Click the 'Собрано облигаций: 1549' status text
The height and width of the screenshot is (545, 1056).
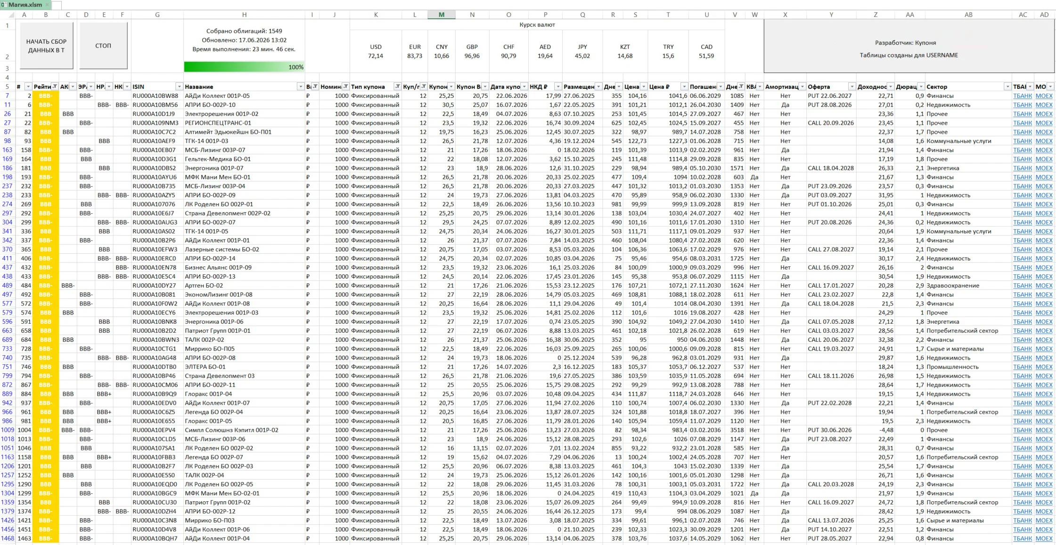tap(244, 31)
